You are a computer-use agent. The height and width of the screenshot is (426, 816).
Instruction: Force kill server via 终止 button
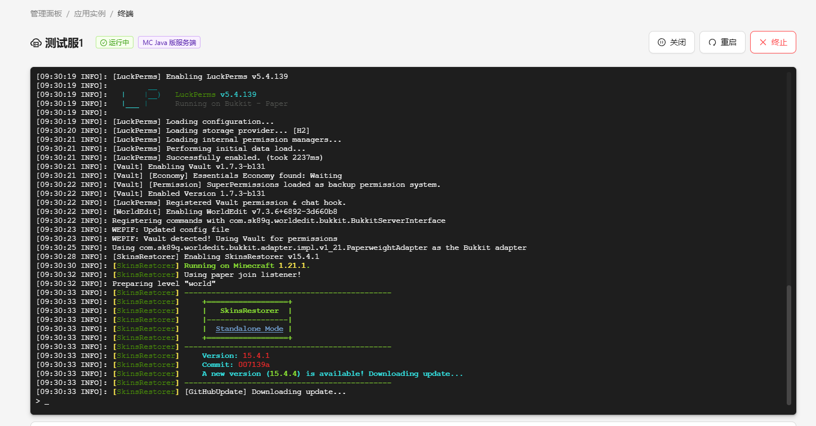(x=773, y=42)
